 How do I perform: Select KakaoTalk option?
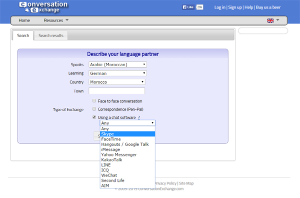point(127,160)
